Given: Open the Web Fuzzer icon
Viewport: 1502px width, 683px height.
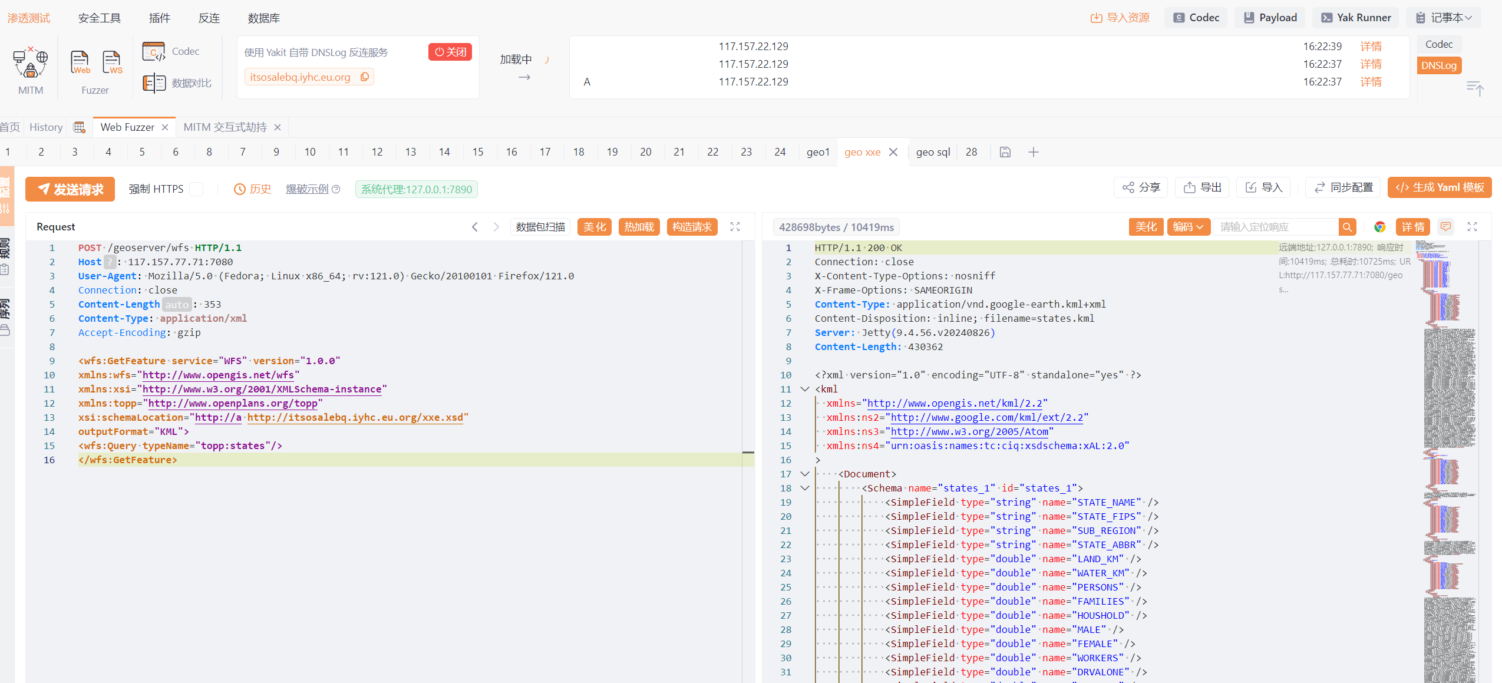Looking at the screenshot, I should [x=80, y=63].
